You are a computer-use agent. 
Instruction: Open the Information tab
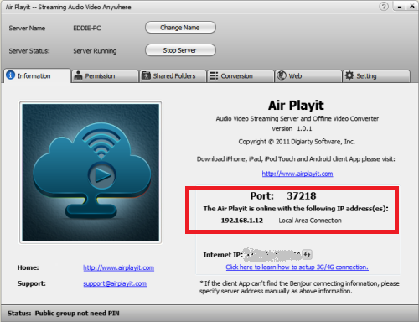click(x=38, y=75)
